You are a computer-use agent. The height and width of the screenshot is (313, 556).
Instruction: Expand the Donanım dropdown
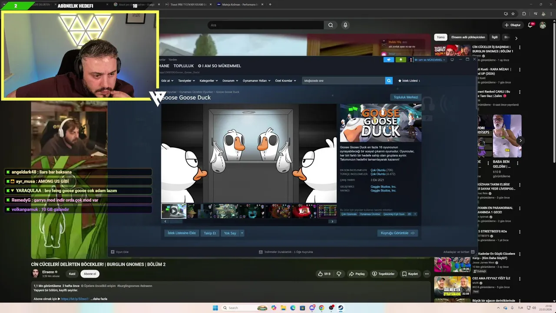(230, 80)
